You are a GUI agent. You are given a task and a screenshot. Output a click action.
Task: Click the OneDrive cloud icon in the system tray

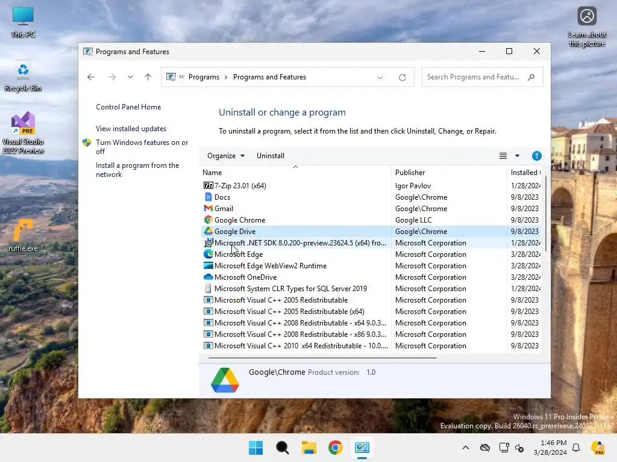pyautogui.click(x=485, y=448)
